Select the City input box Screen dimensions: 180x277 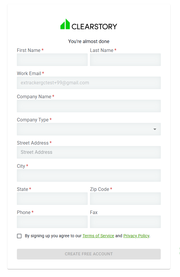(89, 175)
